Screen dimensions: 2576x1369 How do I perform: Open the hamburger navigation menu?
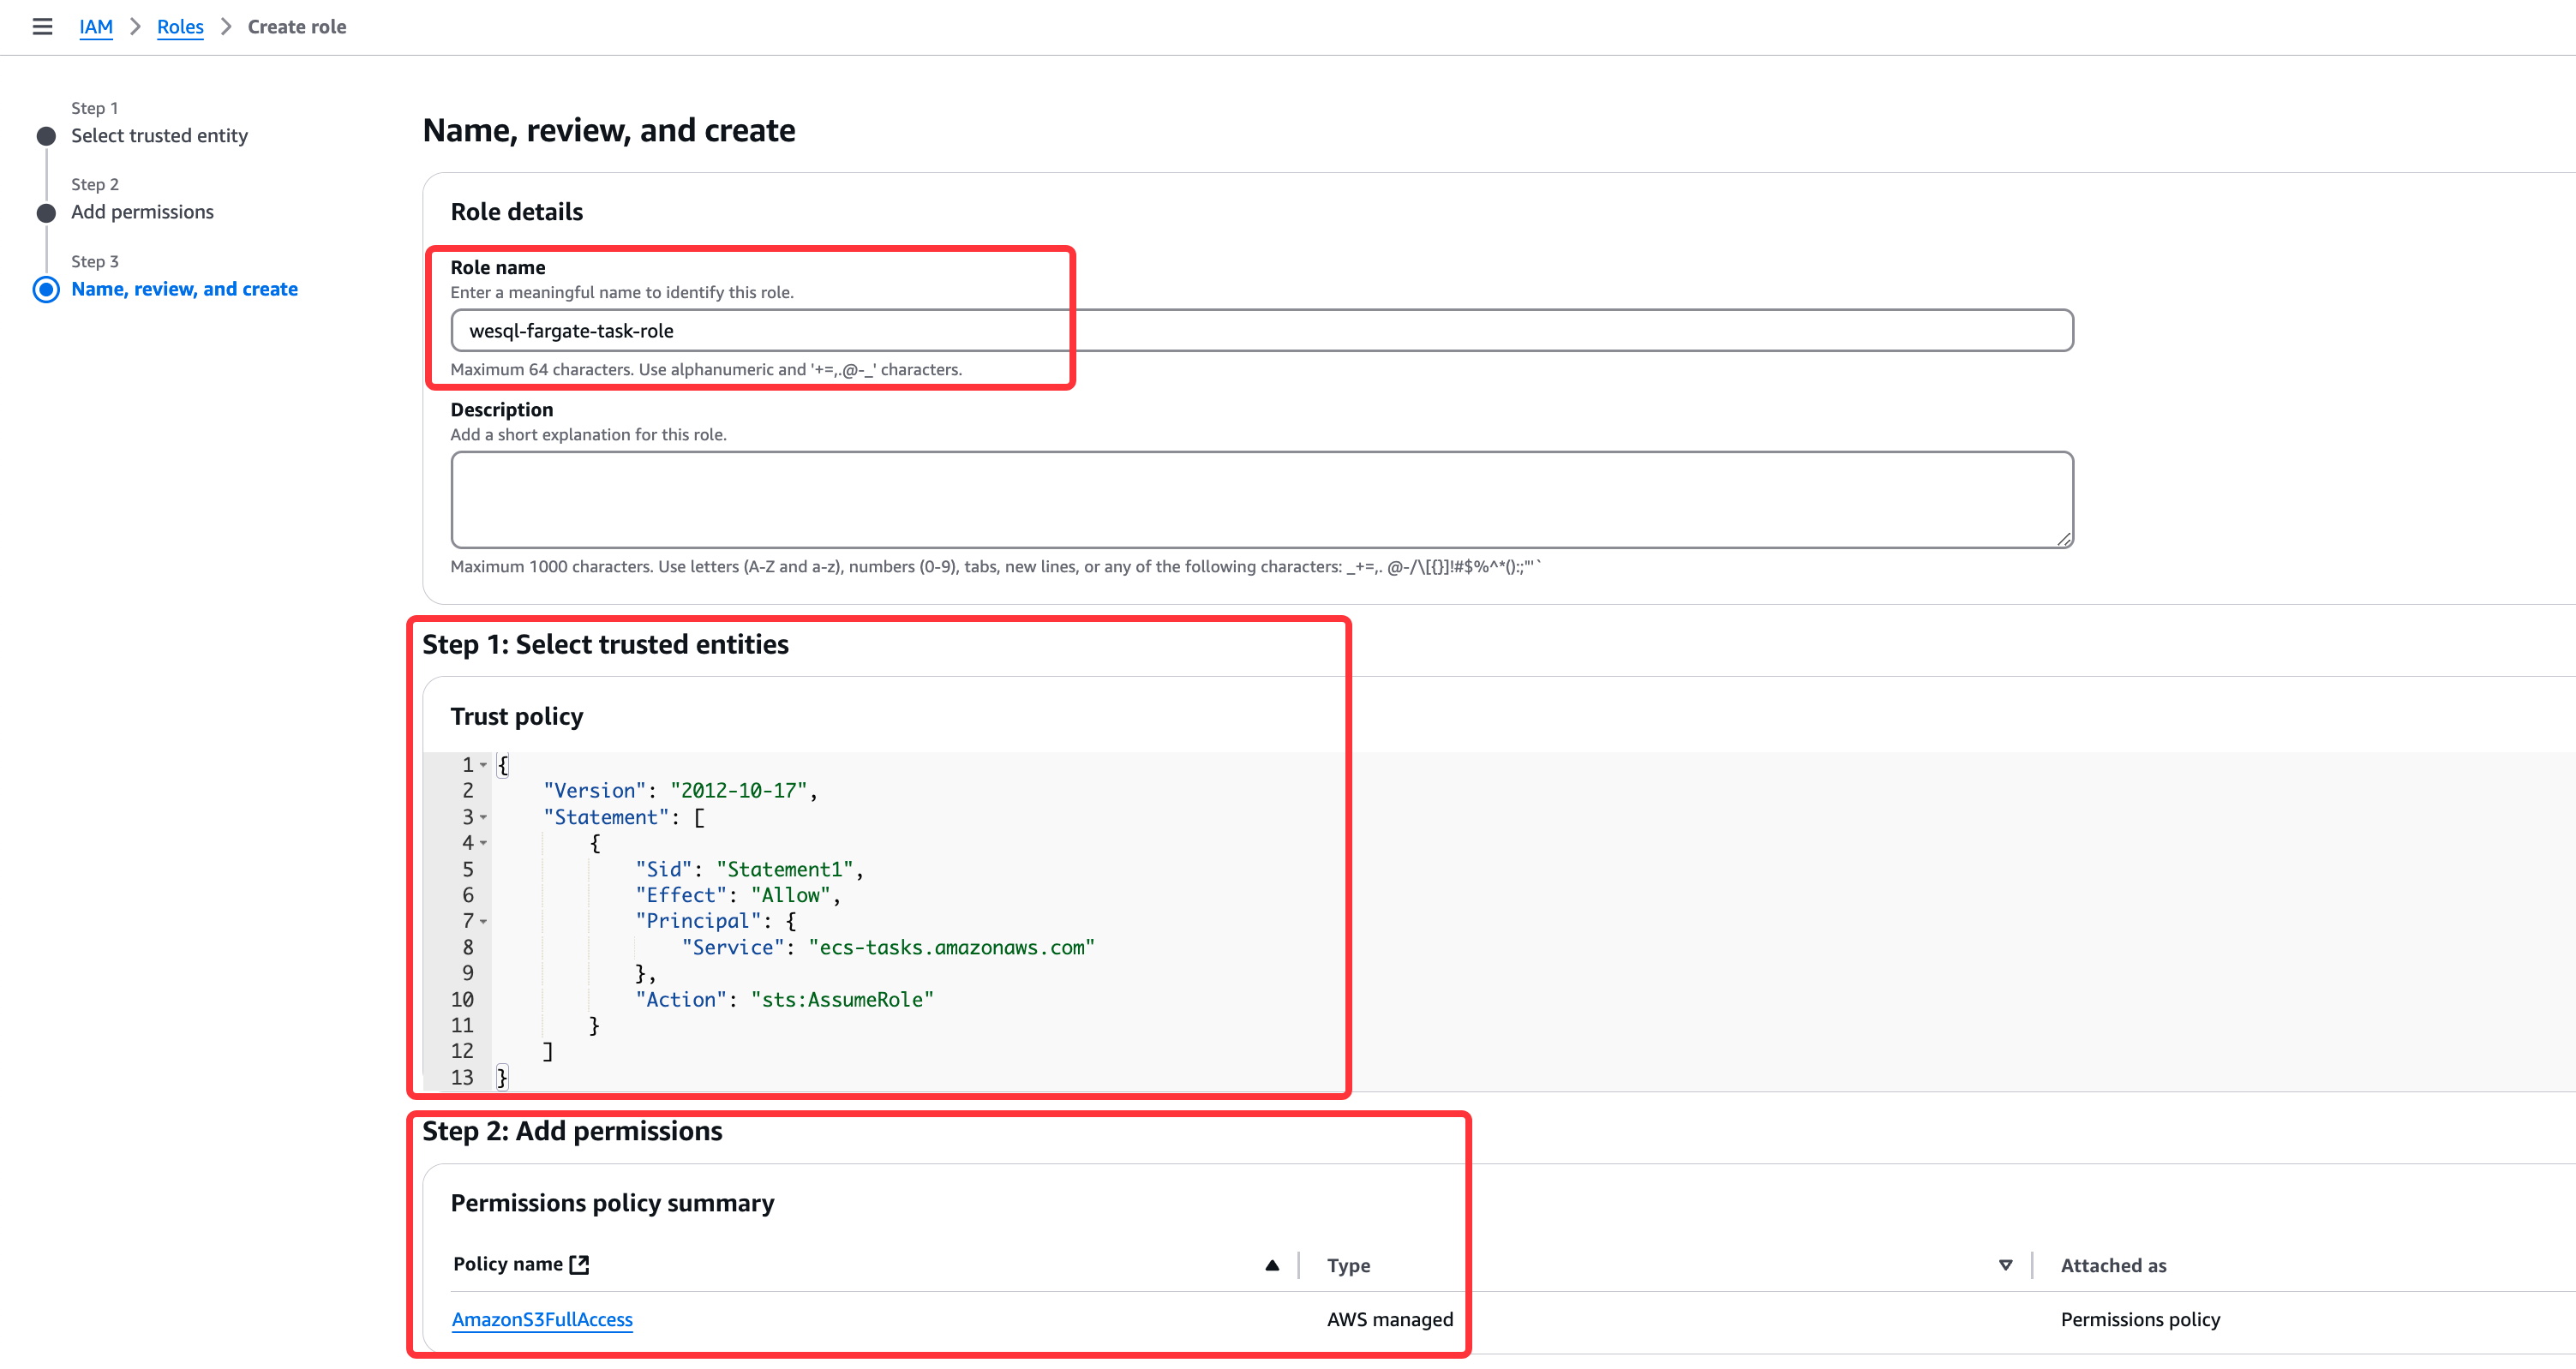[42, 27]
